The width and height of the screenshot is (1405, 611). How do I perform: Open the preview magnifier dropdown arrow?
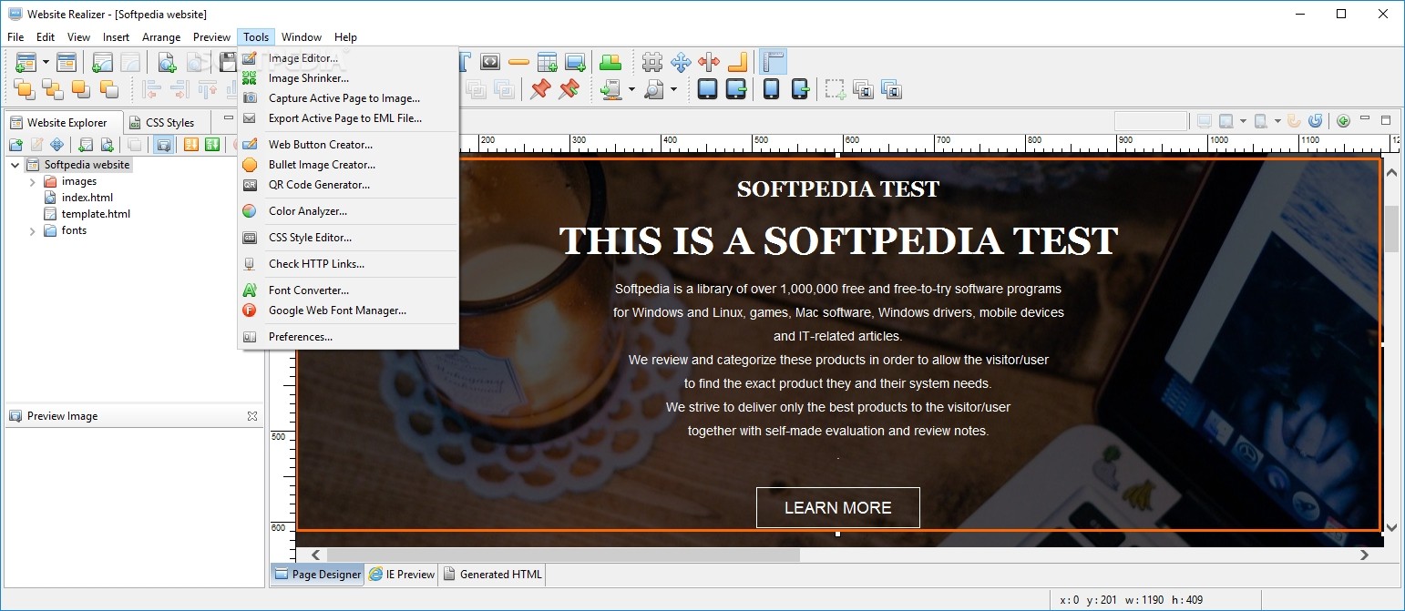click(673, 89)
